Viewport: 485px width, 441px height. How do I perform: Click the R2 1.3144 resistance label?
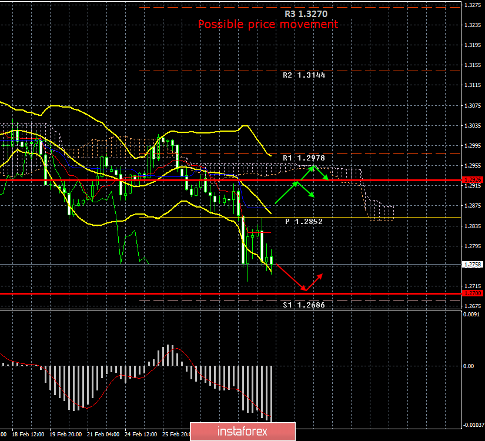304,75
